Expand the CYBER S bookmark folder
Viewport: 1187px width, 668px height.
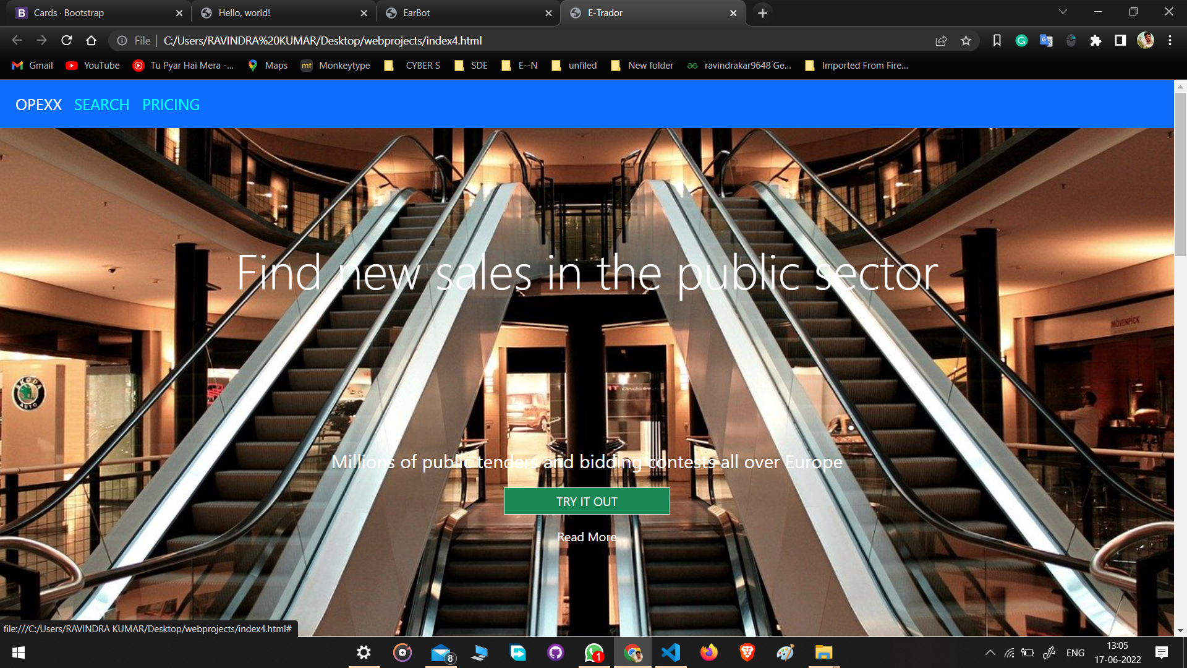412,66
